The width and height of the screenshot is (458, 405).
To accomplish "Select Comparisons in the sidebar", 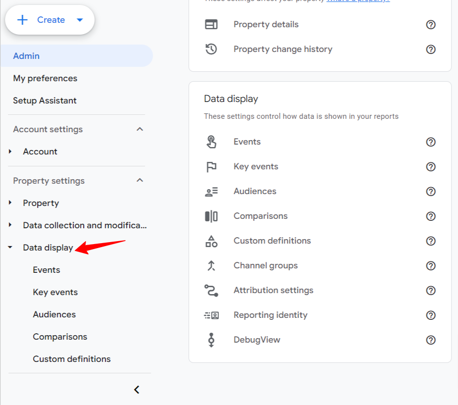I will coord(60,337).
